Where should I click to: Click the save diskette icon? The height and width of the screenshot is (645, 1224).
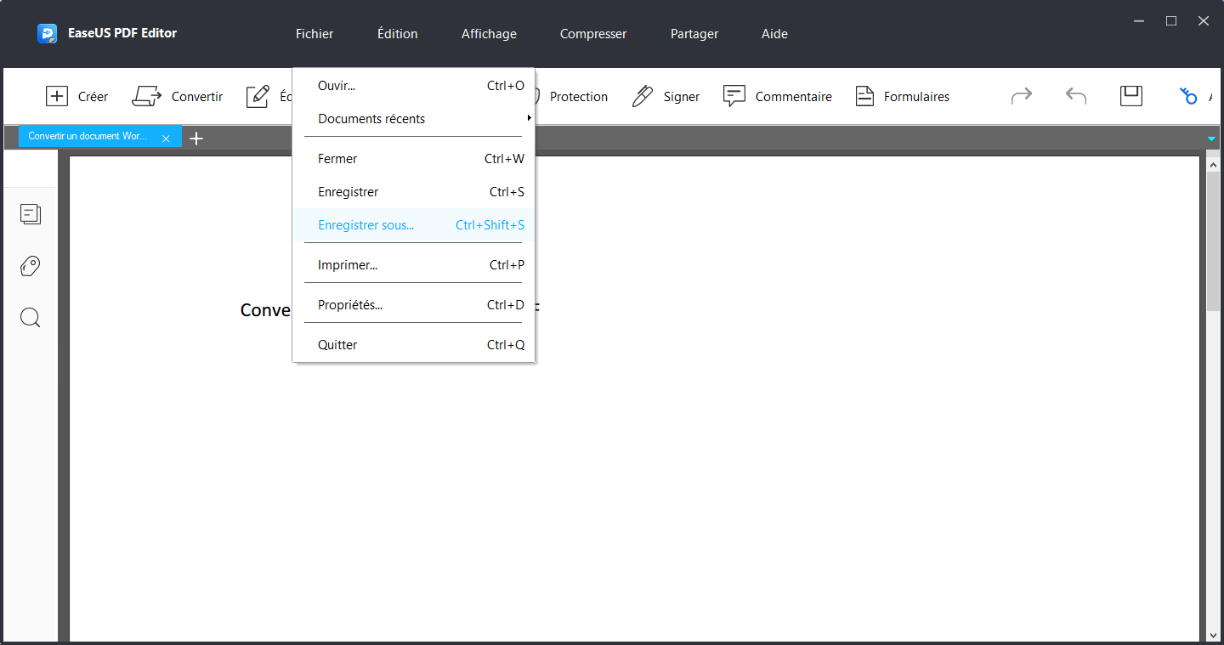[x=1130, y=96]
